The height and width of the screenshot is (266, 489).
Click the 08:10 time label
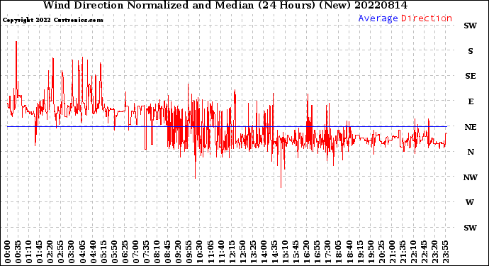point(157,252)
